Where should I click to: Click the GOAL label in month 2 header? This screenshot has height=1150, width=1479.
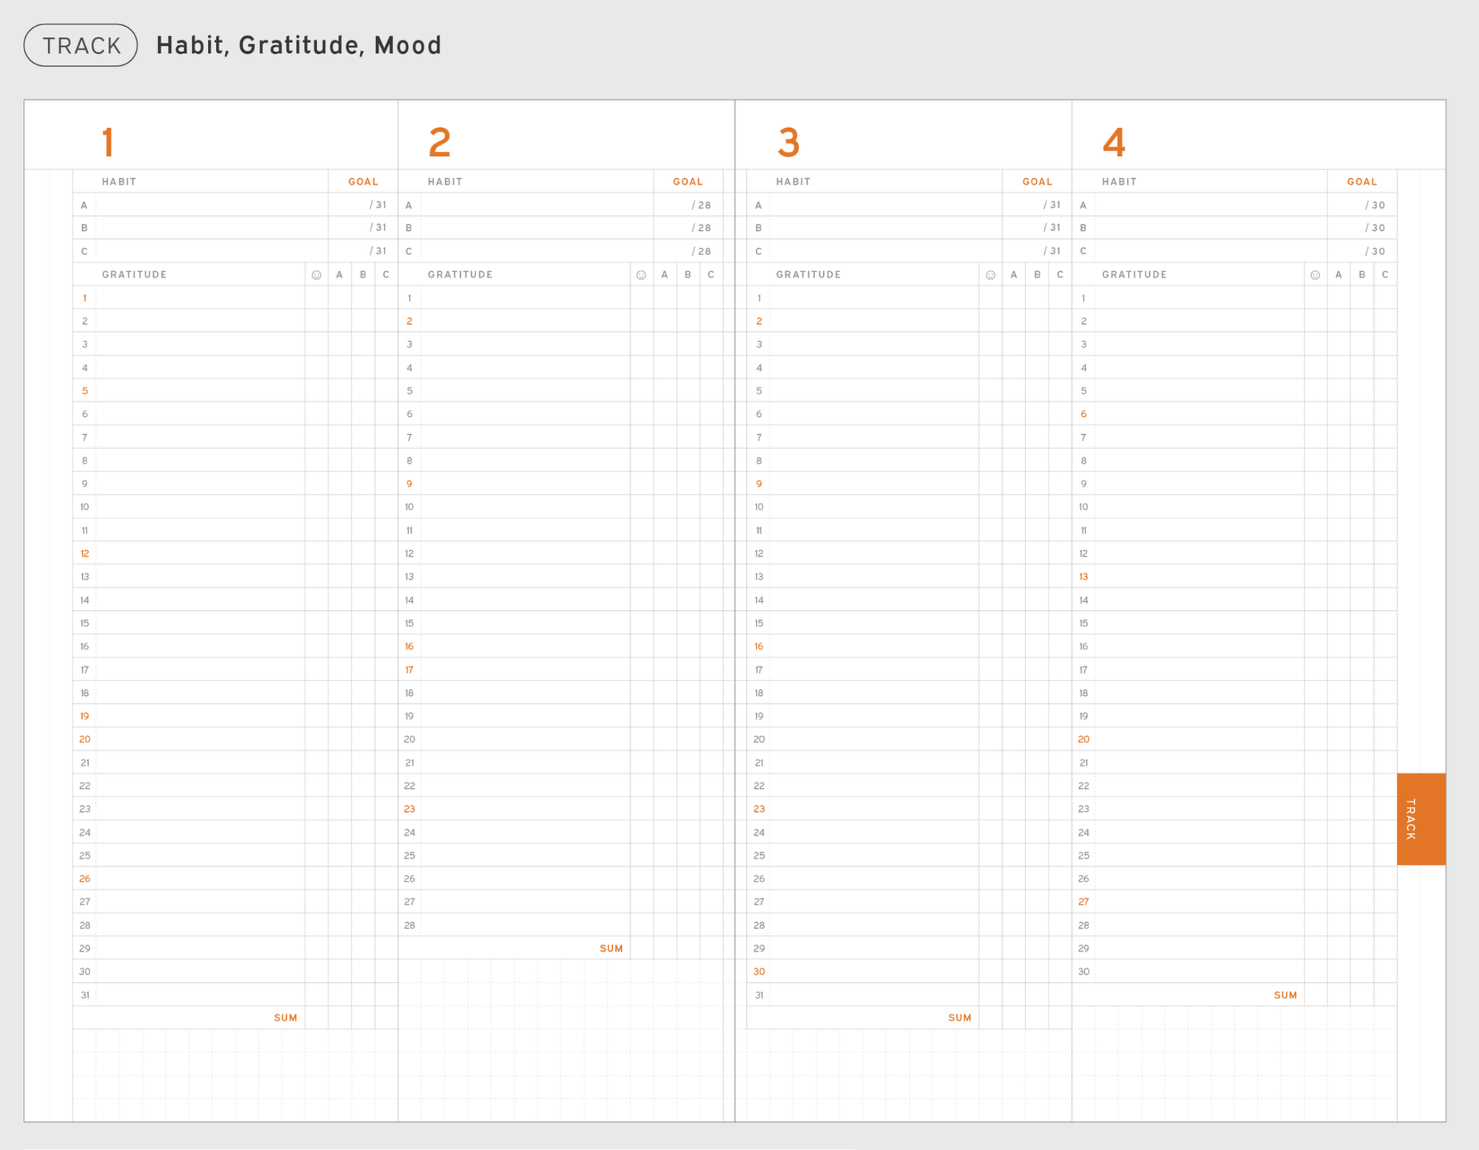687,181
